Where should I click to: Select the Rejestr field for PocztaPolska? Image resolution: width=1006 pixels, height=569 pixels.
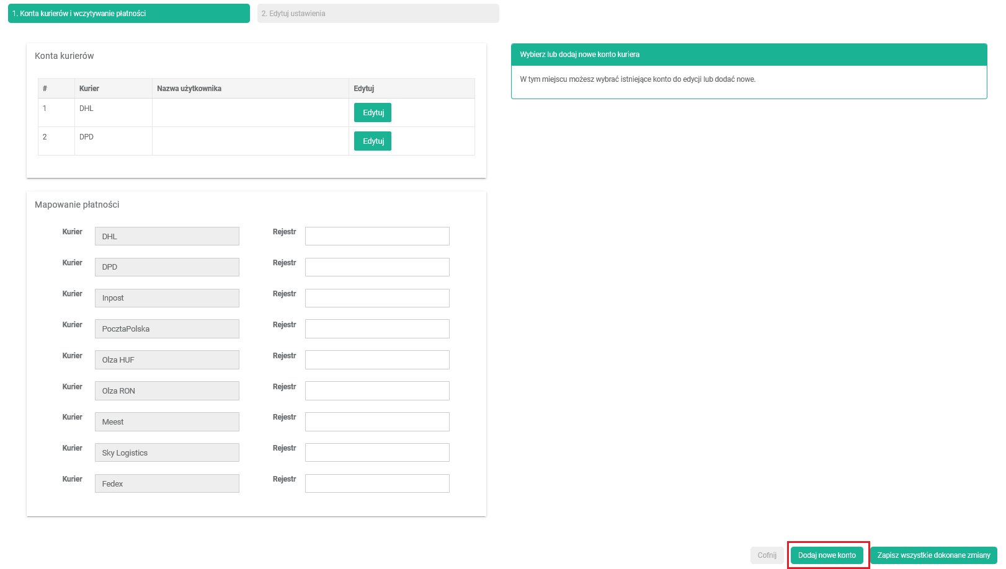pos(377,329)
